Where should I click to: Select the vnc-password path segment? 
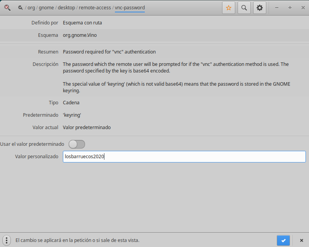[x=130, y=8]
